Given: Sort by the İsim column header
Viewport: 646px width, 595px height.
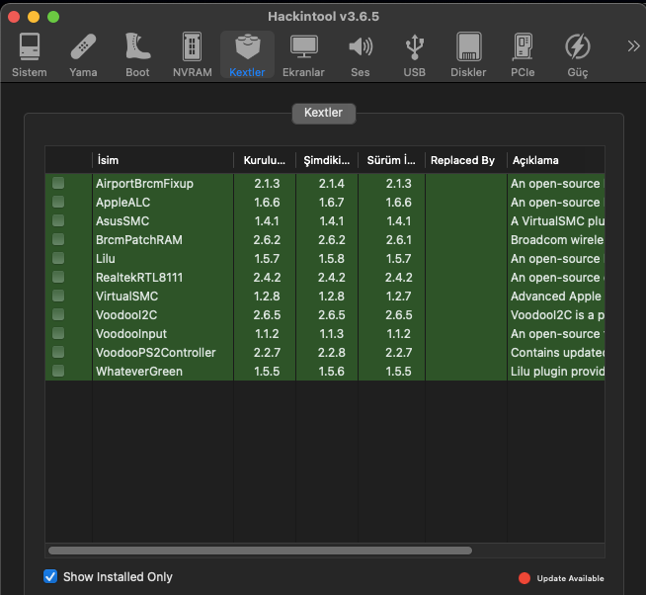Looking at the screenshot, I should (x=162, y=160).
